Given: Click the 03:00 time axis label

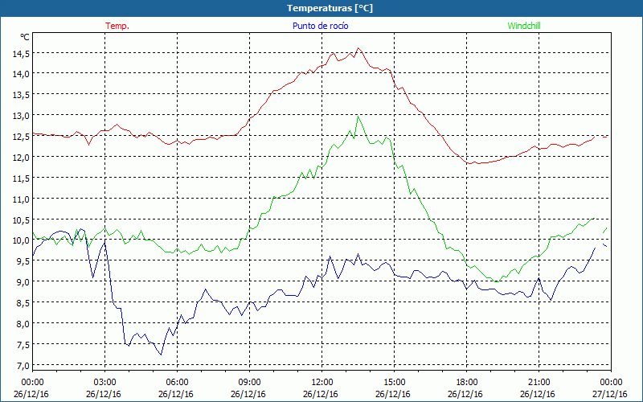Looking at the screenshot, I should (x=105, y=383).
